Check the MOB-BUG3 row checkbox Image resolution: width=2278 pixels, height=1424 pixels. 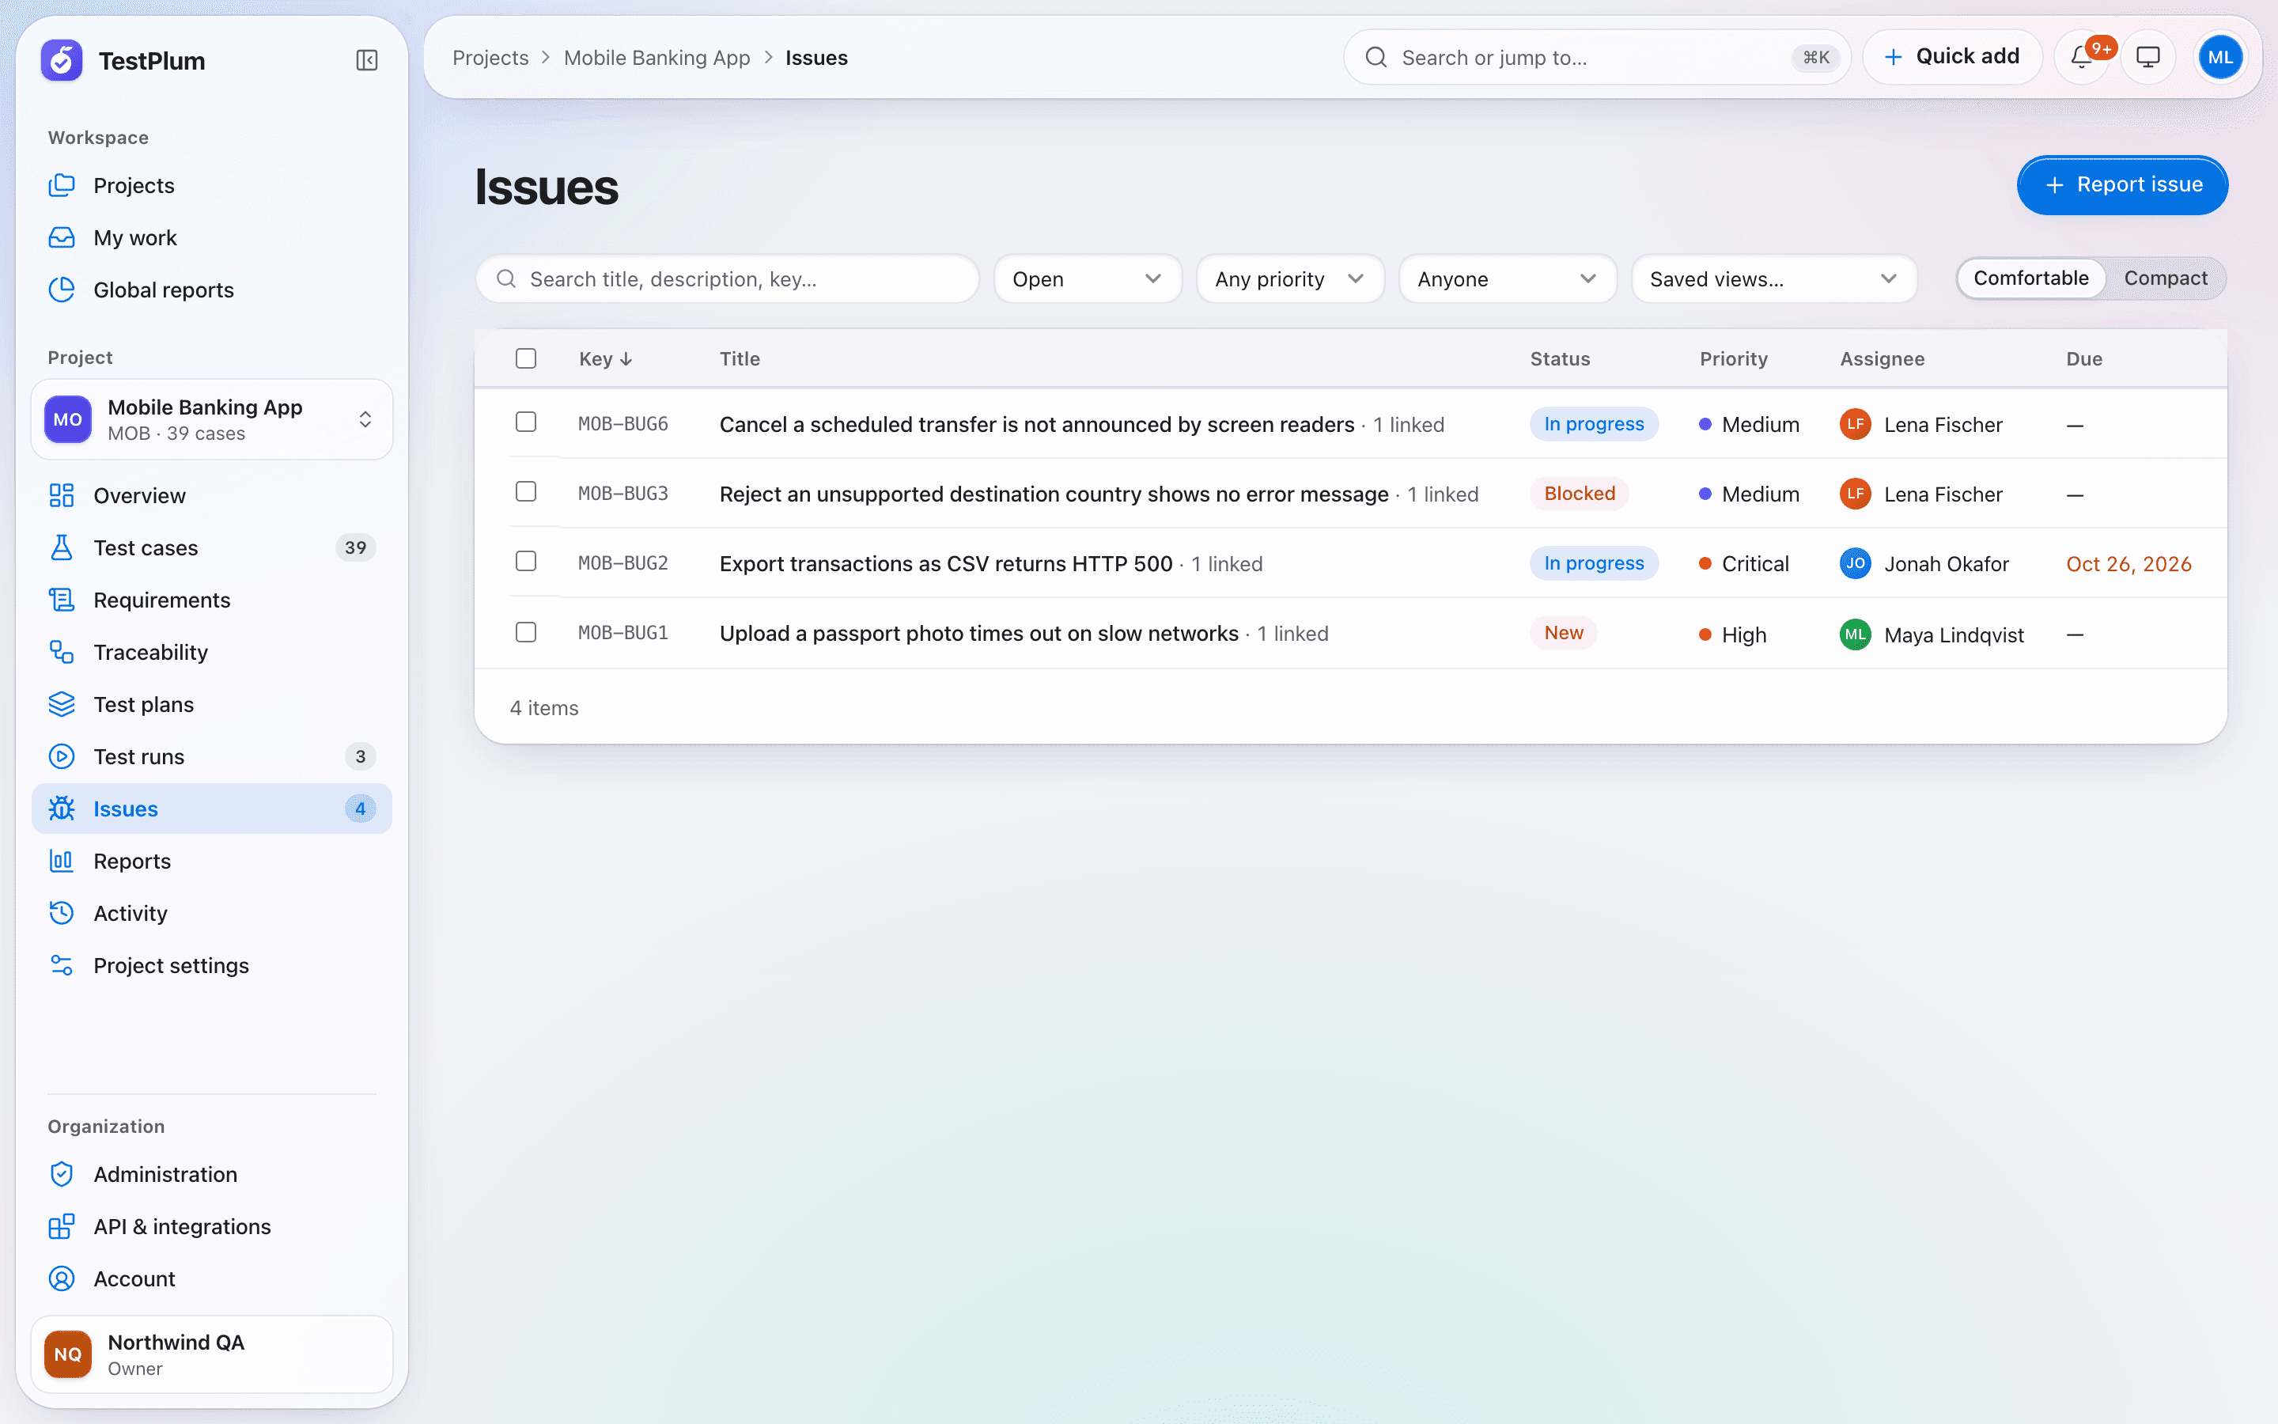coord(526,491)
